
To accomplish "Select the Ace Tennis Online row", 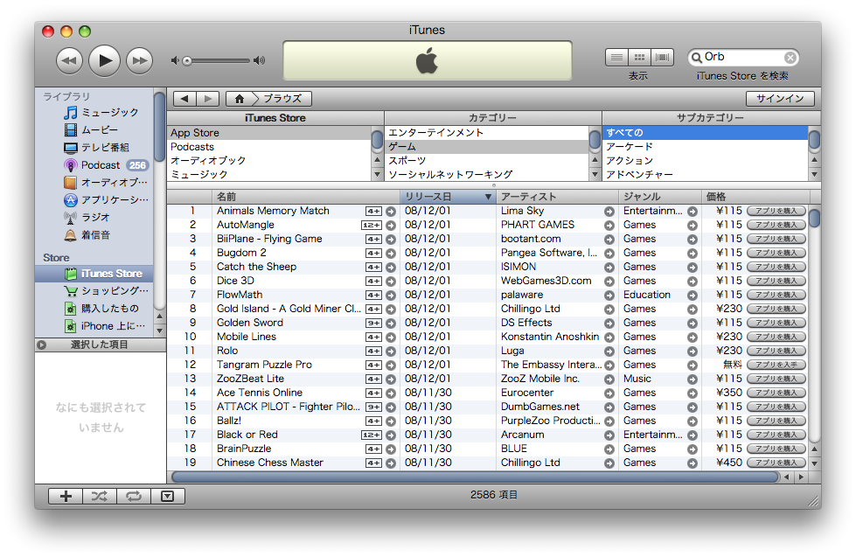I will tap(488, 393).
